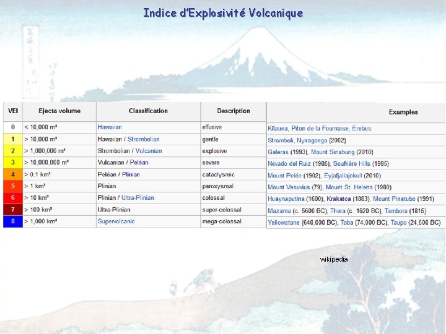The width and height of the screenshot is (446, 334).
Task: Click the Hawaiian classification link
Action: click(110, 127)
